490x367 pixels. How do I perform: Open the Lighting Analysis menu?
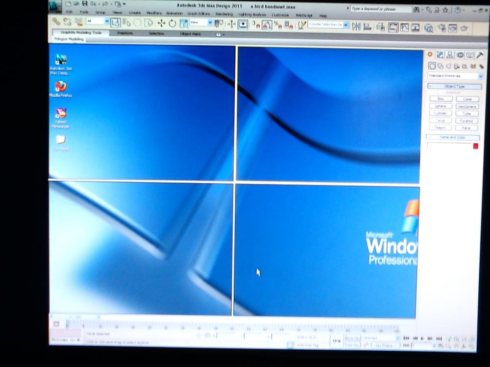[252, 14]
